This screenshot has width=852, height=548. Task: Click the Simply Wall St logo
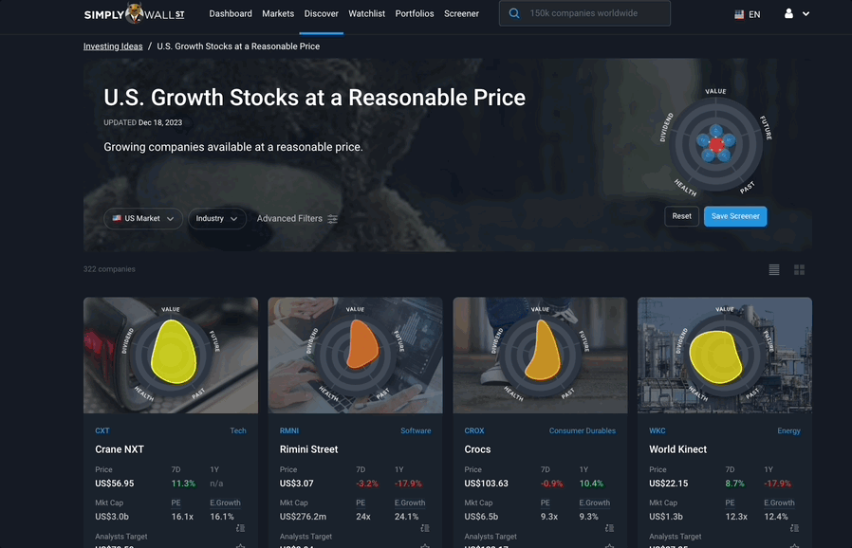point(134,13)
